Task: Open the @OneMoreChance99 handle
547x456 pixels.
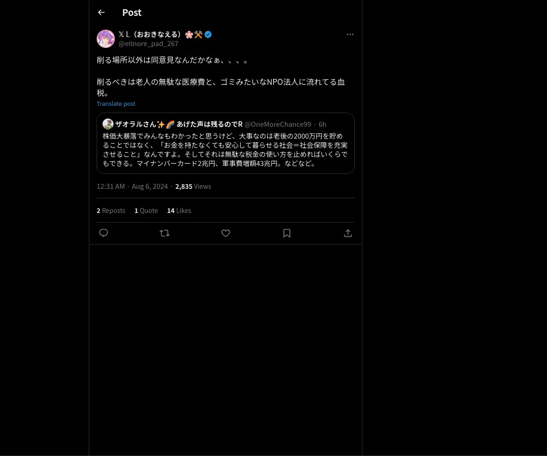Action: click(278, 124)
